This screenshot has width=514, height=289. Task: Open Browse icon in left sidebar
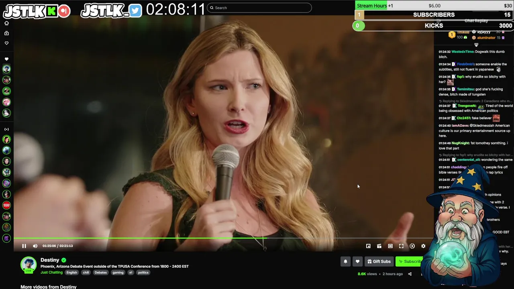[x=6, y=33]
